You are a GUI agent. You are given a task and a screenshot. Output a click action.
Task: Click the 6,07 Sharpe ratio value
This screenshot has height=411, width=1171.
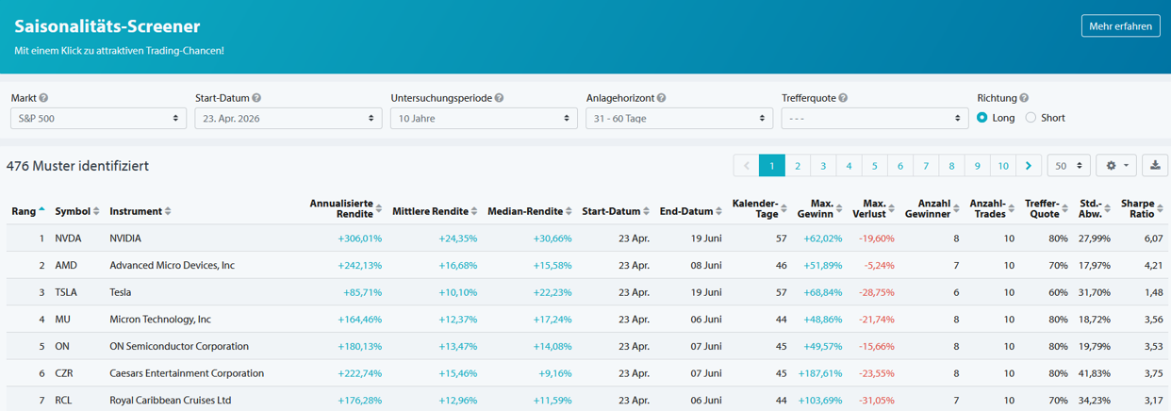[x=1154, y=238]
